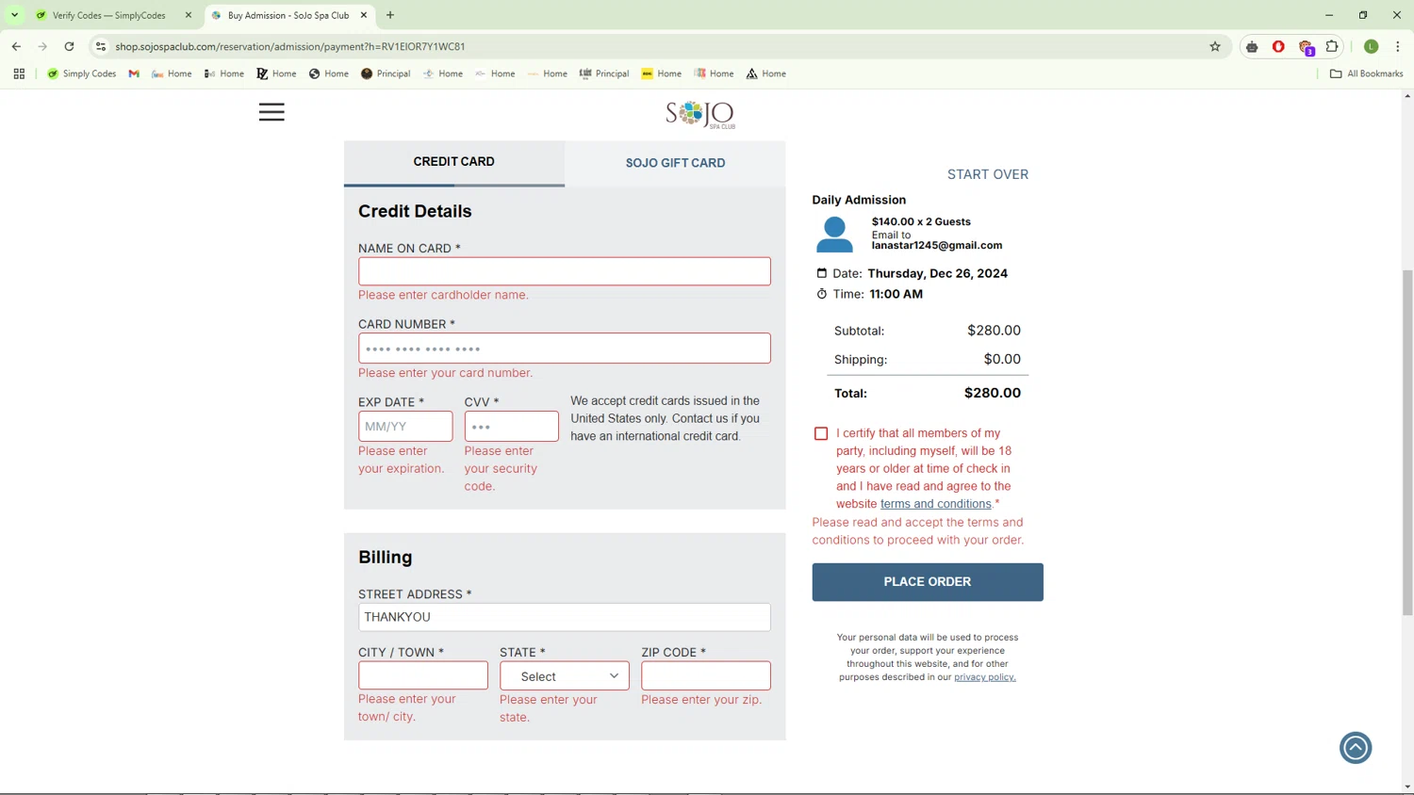Check the terms and conditions certify box
The width and height of the screenshot is (1414, 795).
coord(821,433)
